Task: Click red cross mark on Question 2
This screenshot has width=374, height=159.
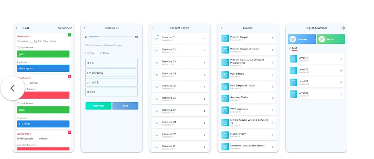Action: point(70,76)
